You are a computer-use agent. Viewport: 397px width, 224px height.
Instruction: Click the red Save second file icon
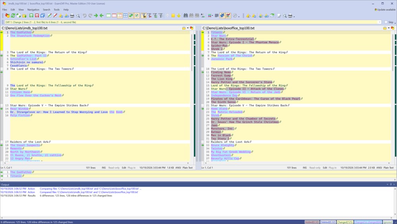pos(37,16)
